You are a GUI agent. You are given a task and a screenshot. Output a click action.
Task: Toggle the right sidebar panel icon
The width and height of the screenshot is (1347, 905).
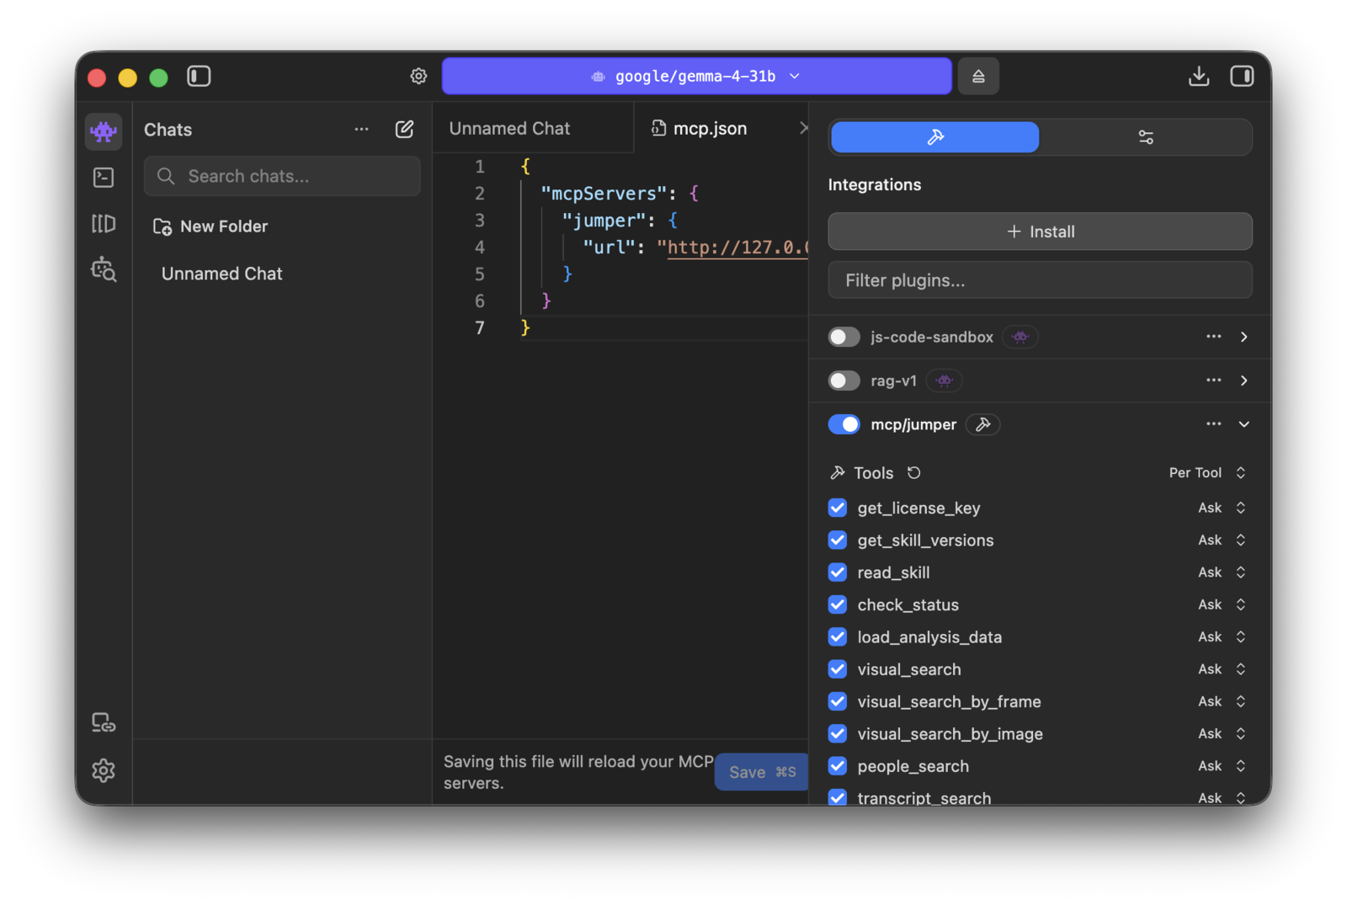tap(1242, 77)
